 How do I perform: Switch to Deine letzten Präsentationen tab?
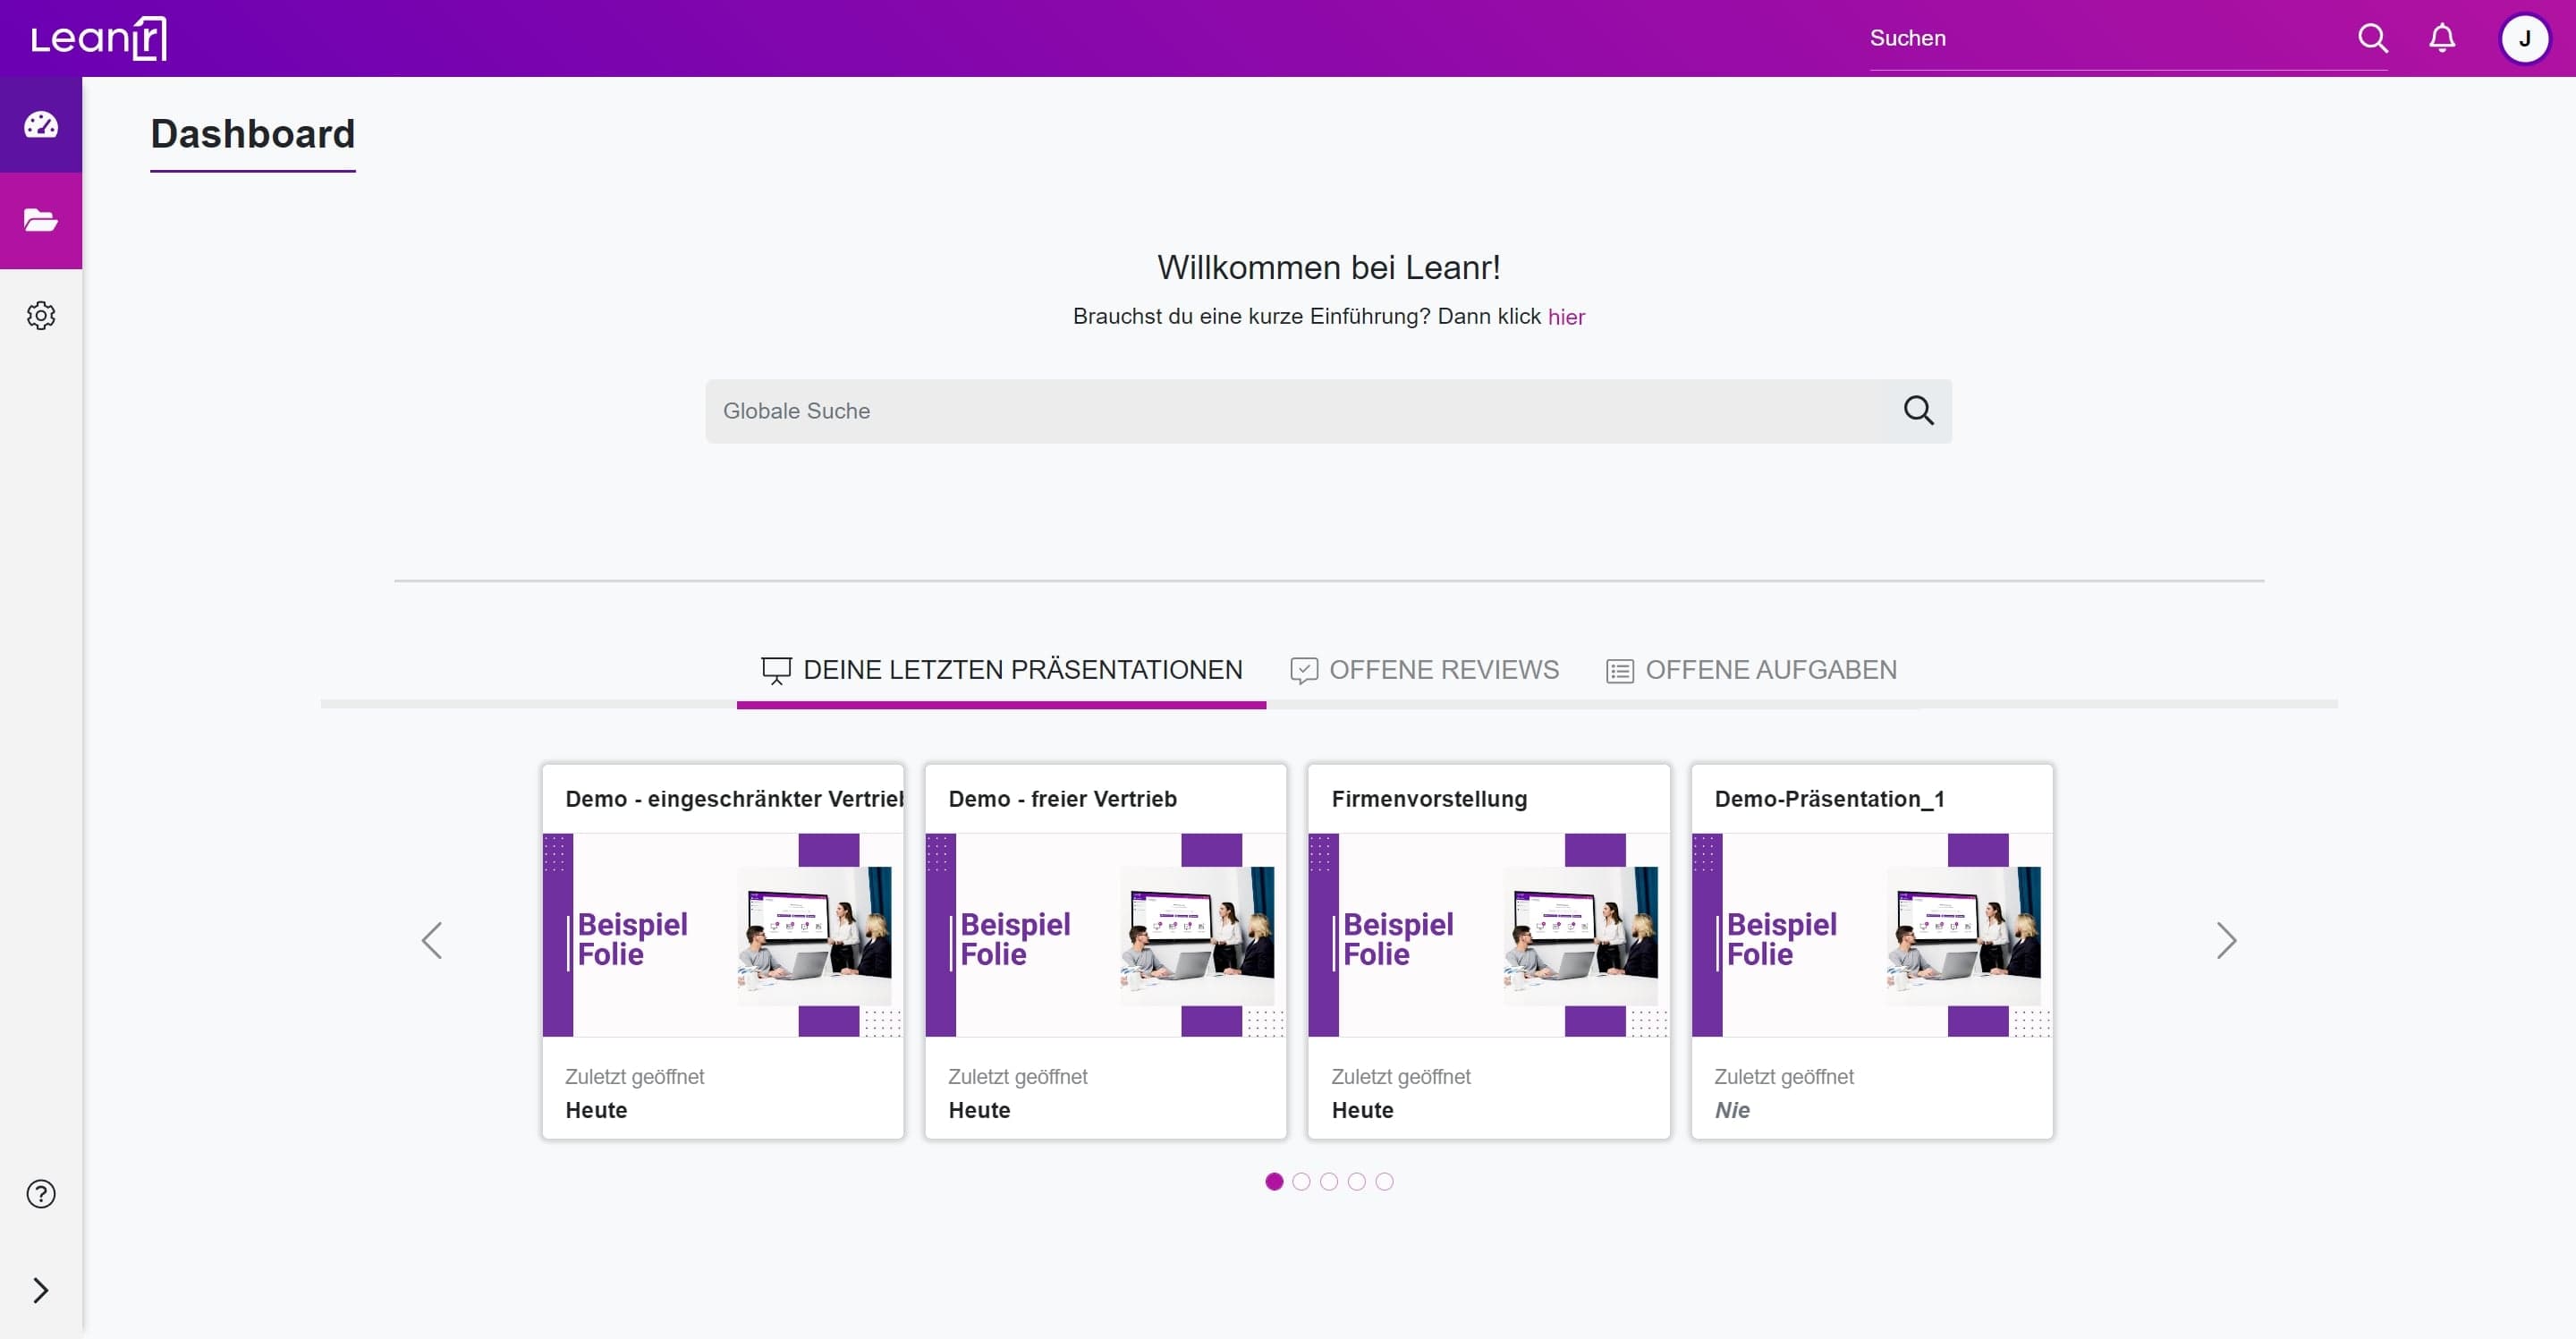(x=1001, y=669)
